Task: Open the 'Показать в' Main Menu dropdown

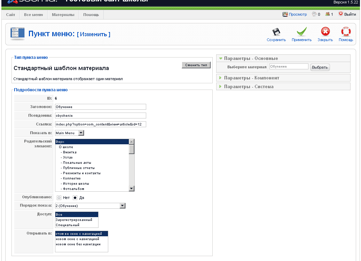Action: (x=81, y=133)
